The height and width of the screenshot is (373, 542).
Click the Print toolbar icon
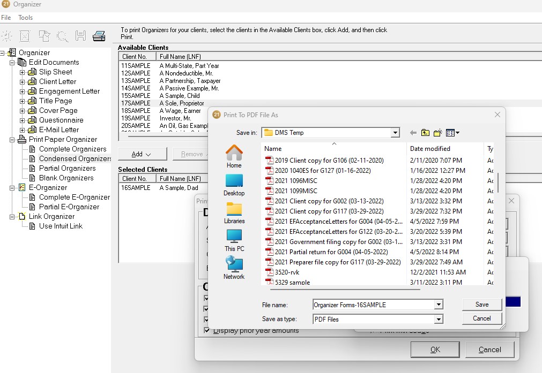click(99, 36)
